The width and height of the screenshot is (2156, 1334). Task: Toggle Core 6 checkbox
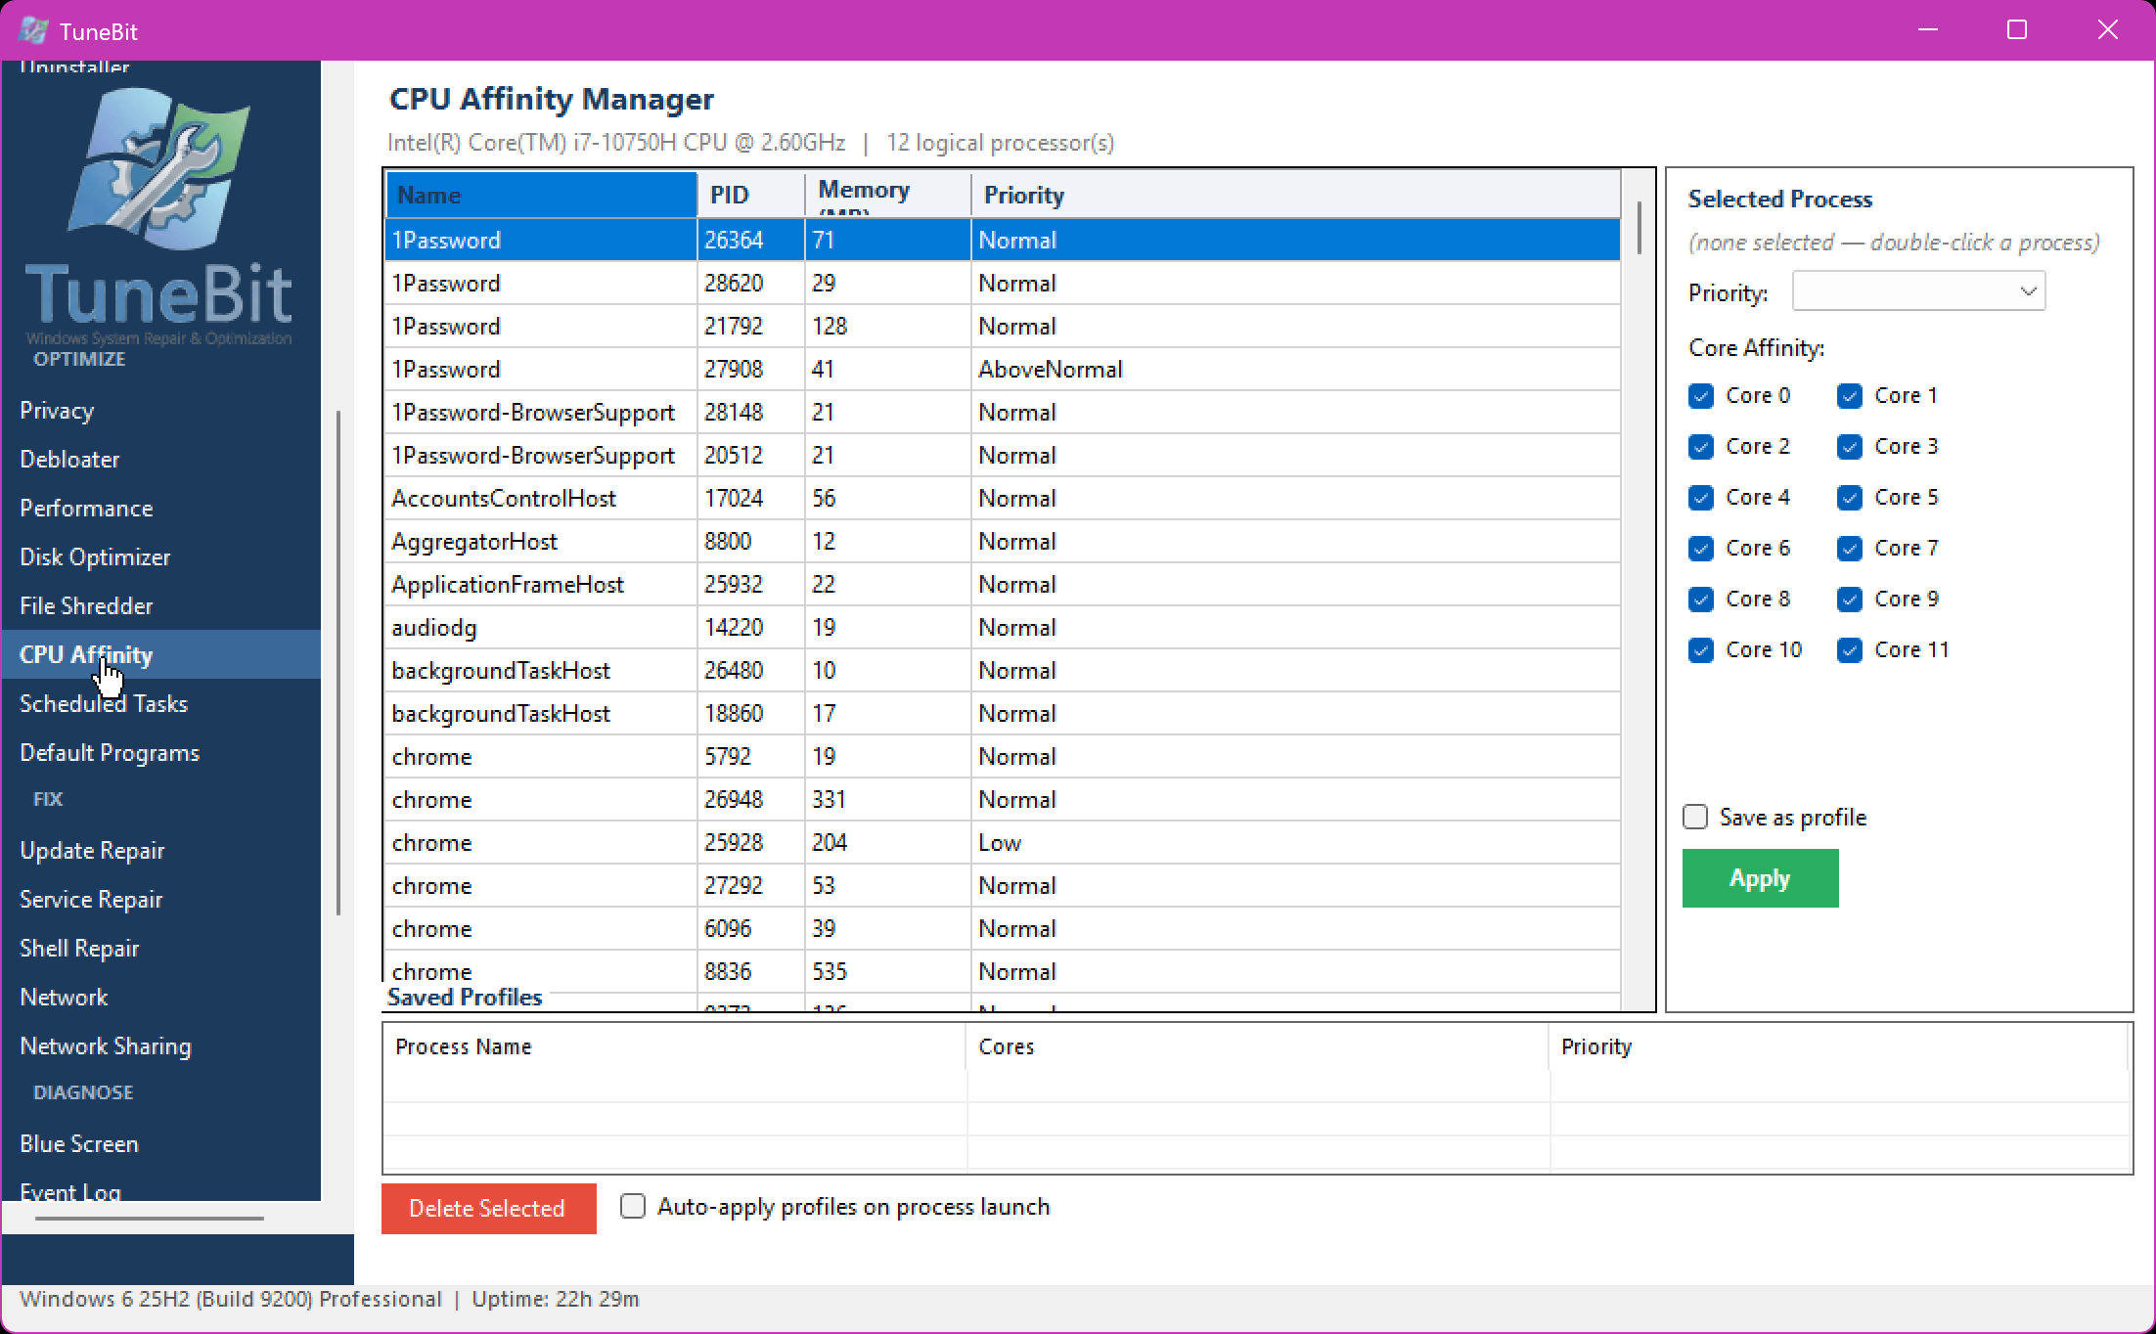[1701, 549]
